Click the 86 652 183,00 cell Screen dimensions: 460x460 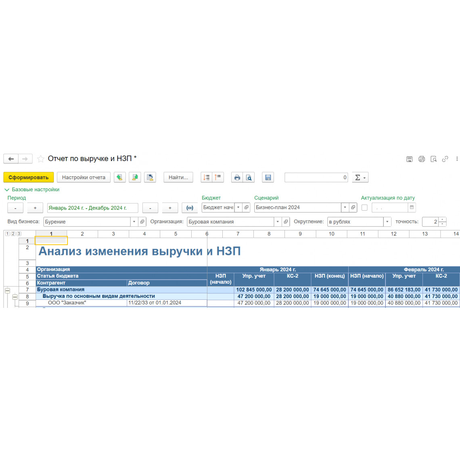404,290
